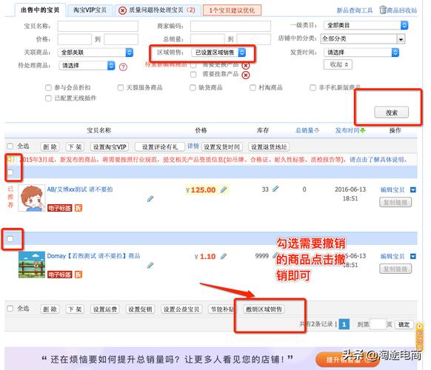Click 设置评论有礼 button
The image size is (431, 370).
[160, 147]
